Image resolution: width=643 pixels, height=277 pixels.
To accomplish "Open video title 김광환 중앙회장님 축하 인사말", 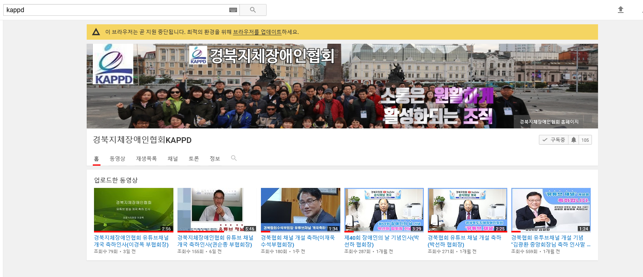I will (x=551, y=241).
